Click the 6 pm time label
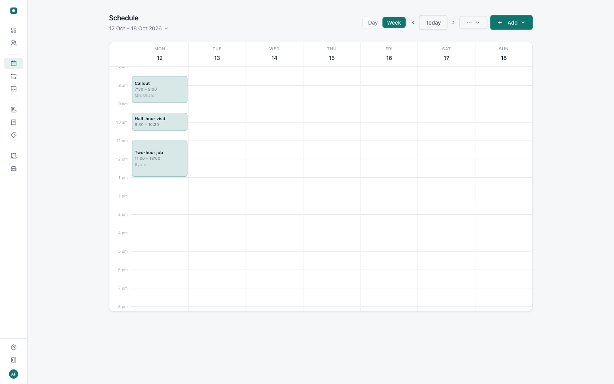The image size is (614, 384). tap(123, 270)
